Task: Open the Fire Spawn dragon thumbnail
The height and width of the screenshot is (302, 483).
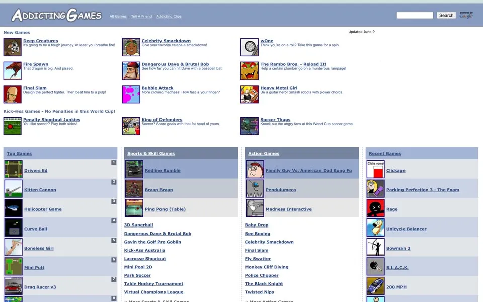Action: (x=12, y=70)
